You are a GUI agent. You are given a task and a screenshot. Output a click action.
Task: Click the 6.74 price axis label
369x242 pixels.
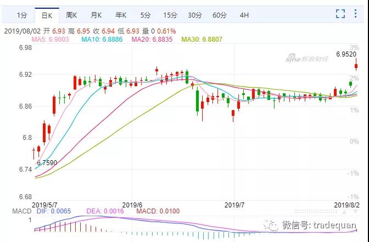click(x=25, y=170)
